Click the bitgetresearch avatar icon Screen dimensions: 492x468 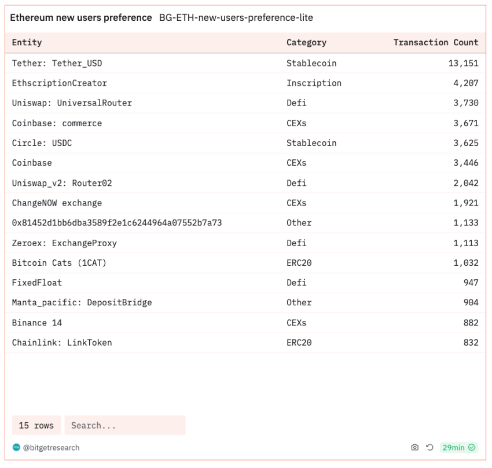click(x=16, y=447)
